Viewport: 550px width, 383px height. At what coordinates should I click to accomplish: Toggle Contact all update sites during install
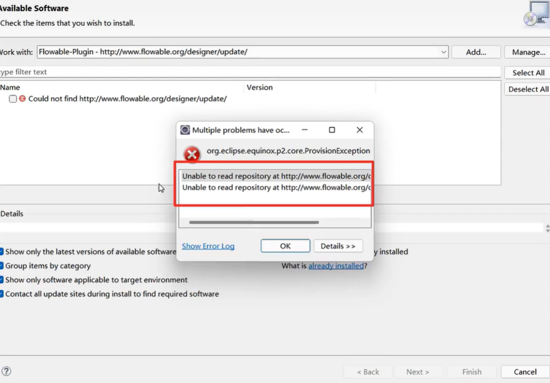(1, 294)
